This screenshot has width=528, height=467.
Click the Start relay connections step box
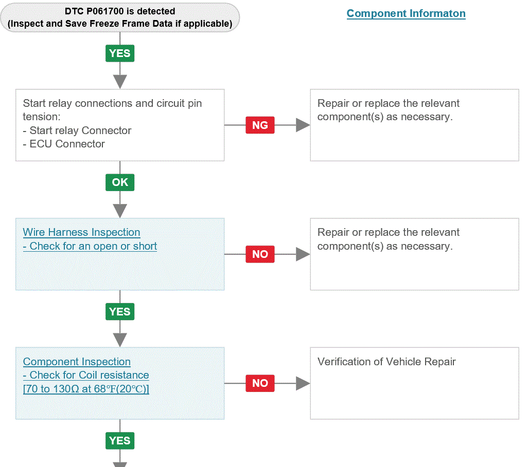point(120,125)
